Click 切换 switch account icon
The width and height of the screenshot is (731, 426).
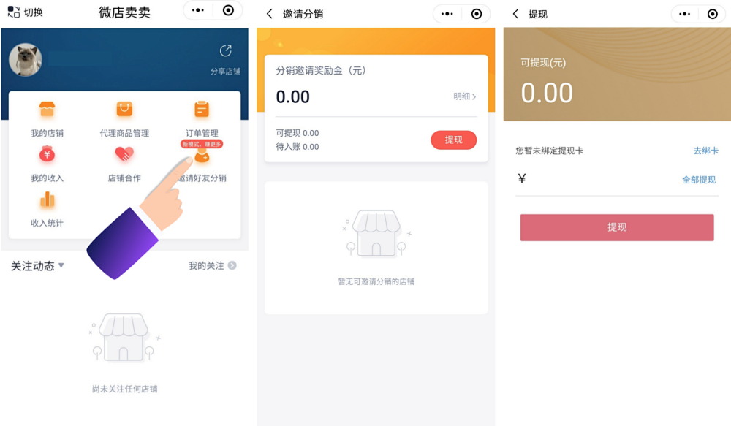coord(13,12)
